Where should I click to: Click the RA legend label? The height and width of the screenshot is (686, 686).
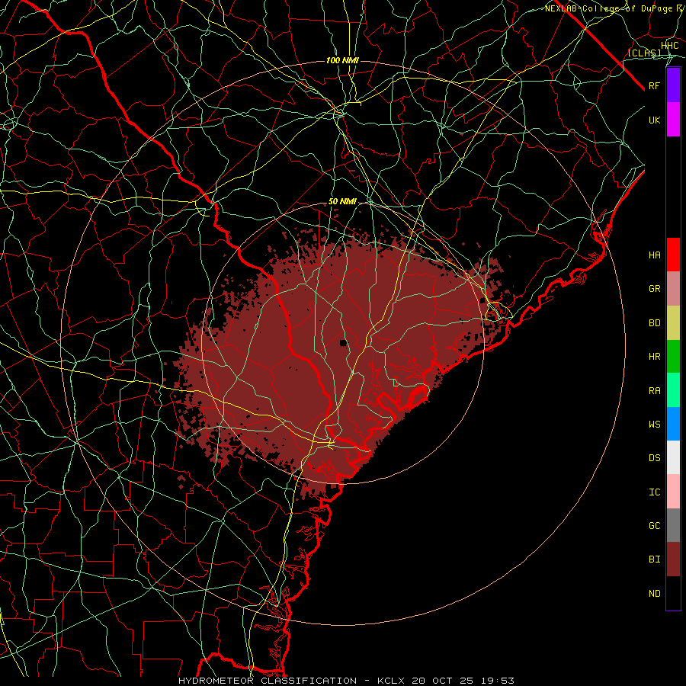tap(655, 391)
